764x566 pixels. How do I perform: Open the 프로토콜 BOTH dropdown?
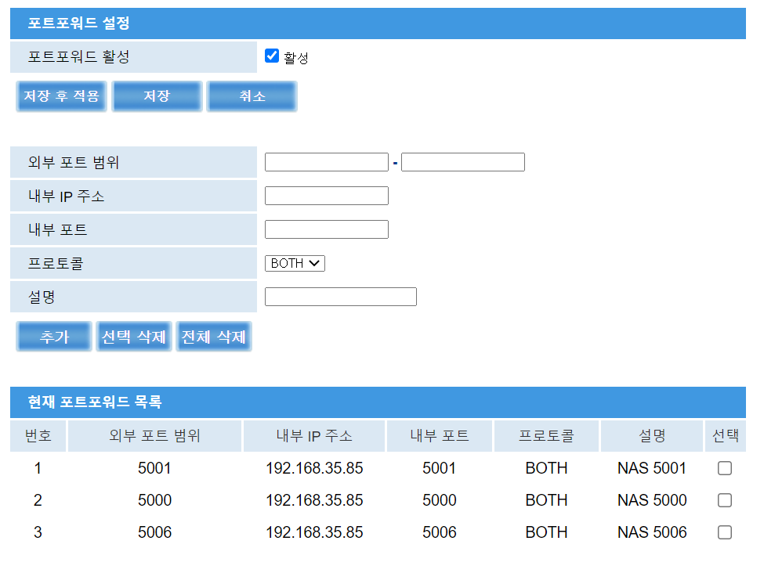pyautogui.click(x=295, y=263)
